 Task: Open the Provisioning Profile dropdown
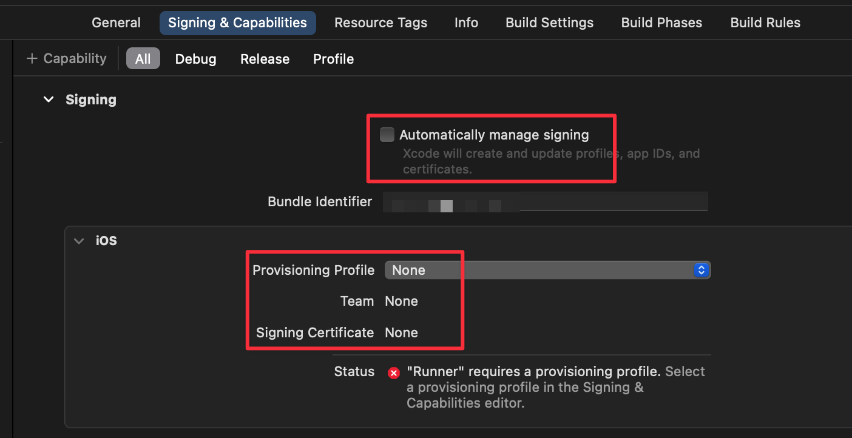coord(547,270)
